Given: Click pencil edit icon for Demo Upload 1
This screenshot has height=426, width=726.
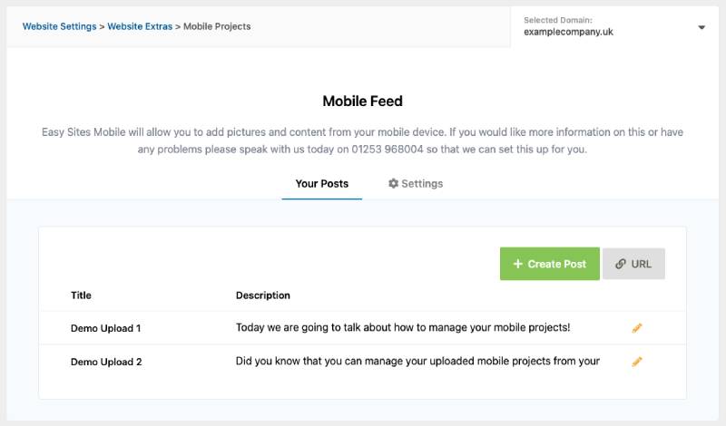Looking at the screenshot, I should [x=637, y=328].
